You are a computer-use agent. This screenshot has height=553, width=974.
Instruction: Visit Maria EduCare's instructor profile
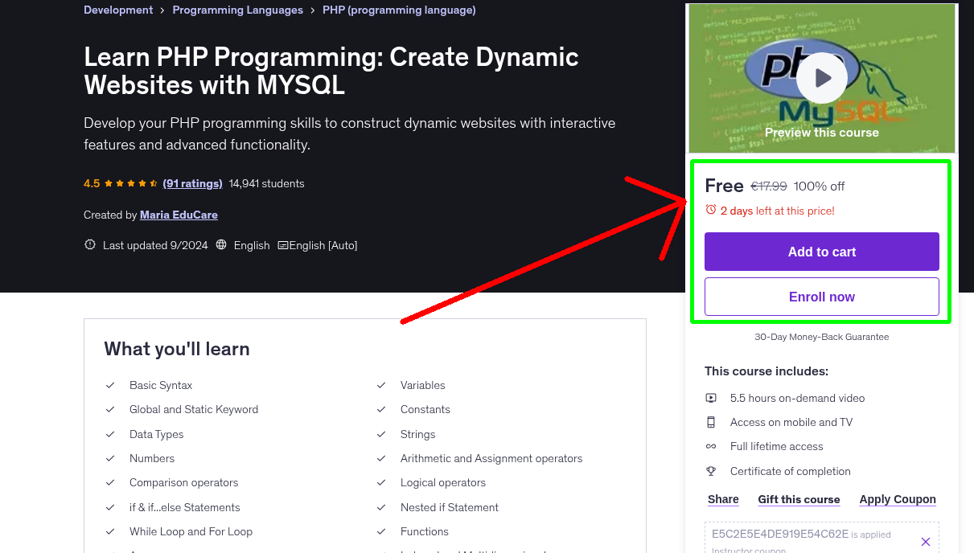pos(178,215)
